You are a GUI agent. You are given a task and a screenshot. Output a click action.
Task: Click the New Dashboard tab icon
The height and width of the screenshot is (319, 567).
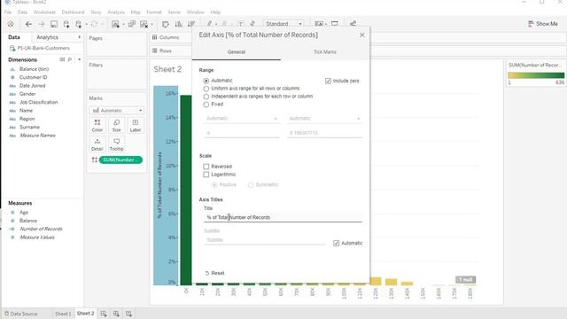tap(116, 314)
